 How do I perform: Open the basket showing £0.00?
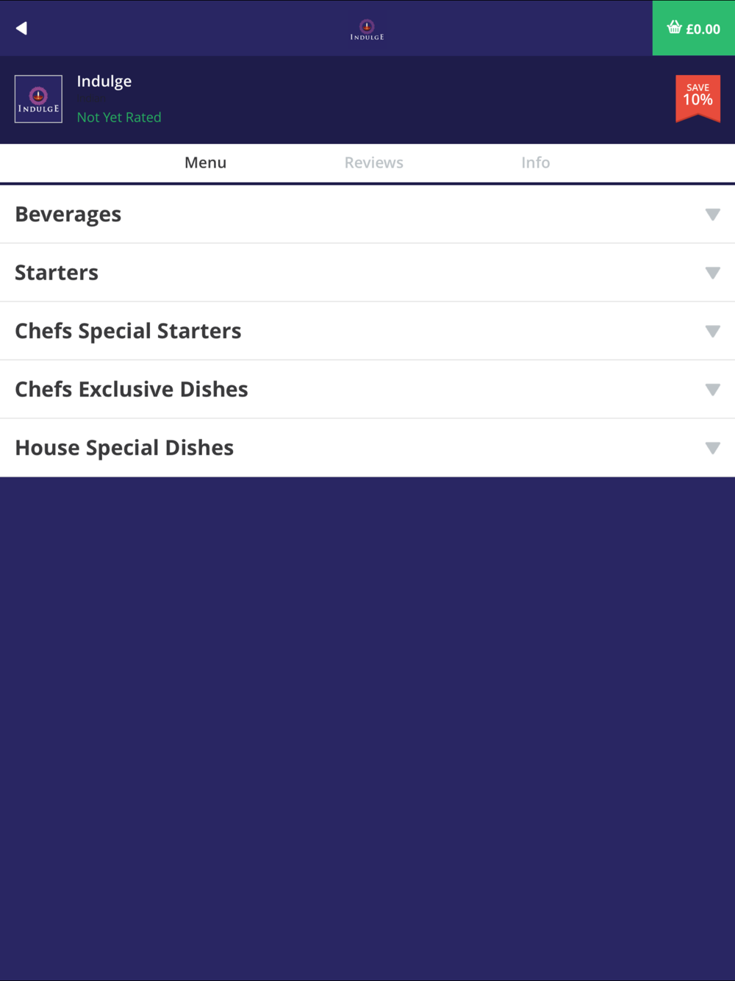coord(694,28)
